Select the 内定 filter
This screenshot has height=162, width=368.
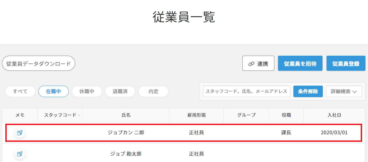153,91
